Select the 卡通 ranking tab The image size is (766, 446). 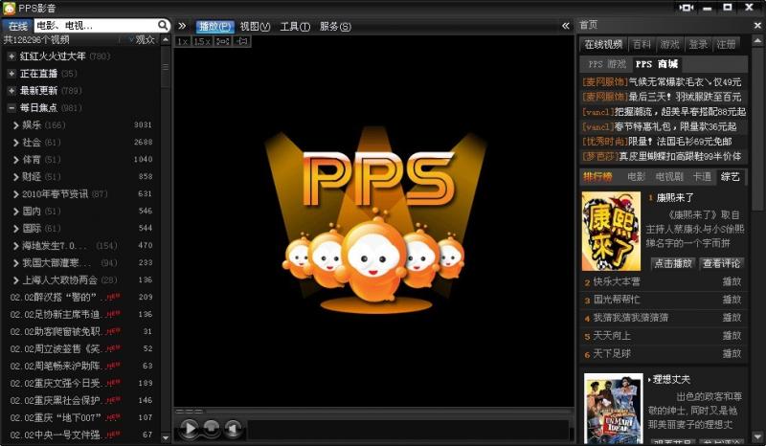click(702, 177)
